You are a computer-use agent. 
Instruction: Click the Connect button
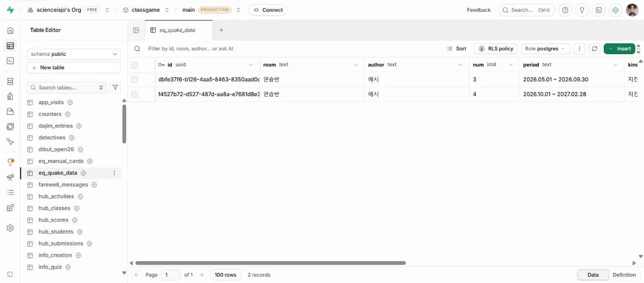268,10
